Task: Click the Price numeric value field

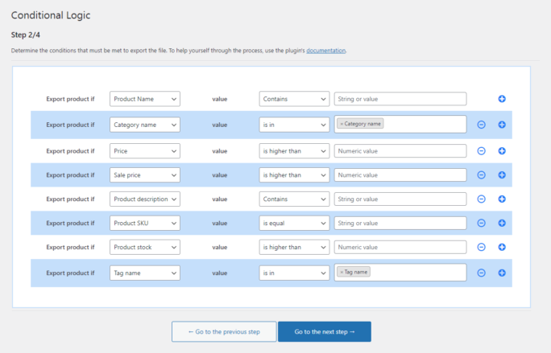Action: coord(400,151)
